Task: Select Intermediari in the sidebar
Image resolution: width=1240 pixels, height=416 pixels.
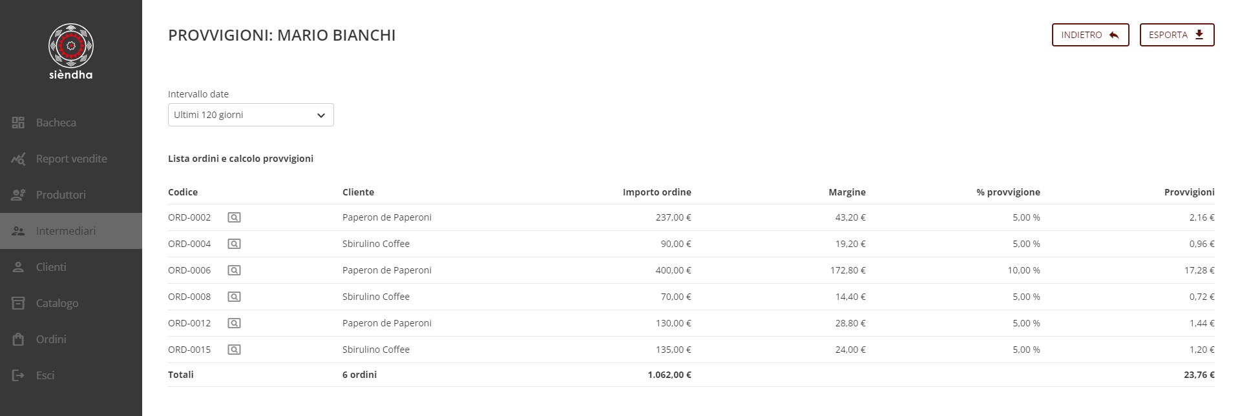Action: click(x=71, y=231)
